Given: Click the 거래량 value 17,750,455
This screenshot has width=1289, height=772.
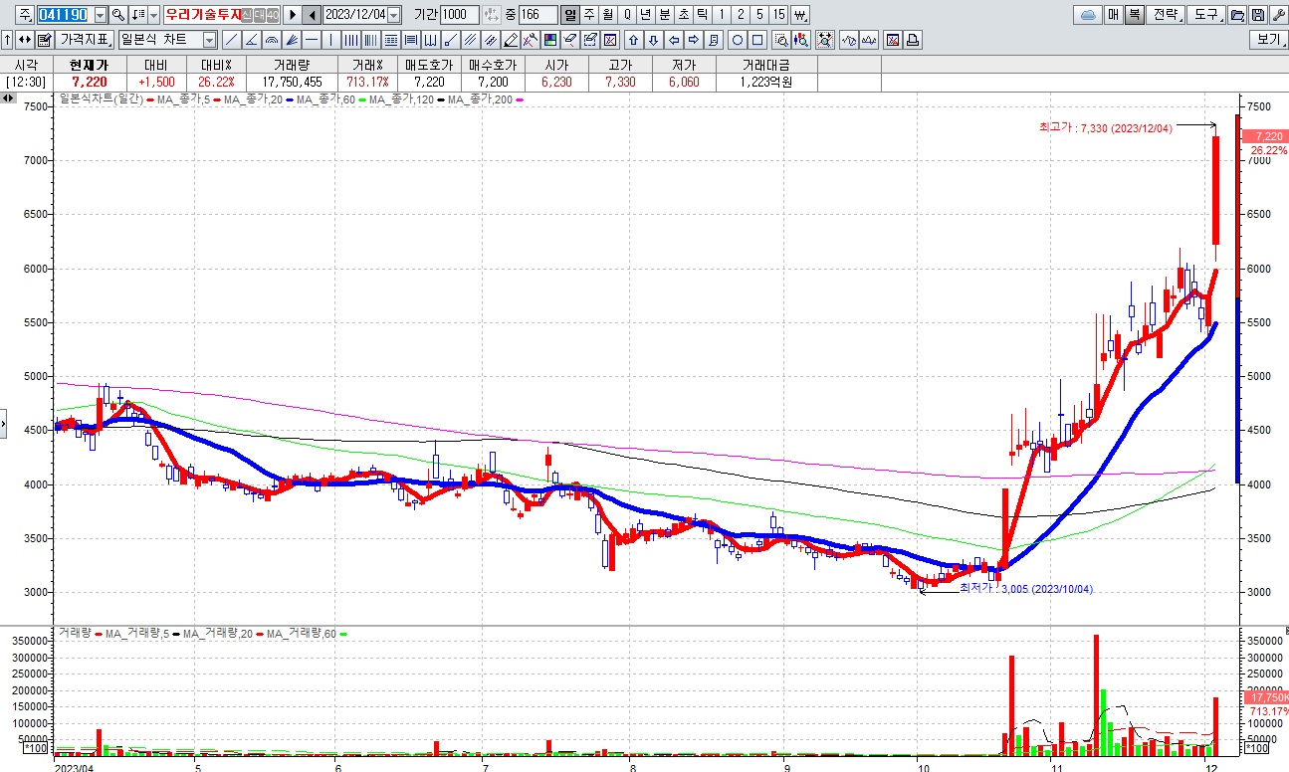Looking at the screenshot, I should [x=293, y=82].
